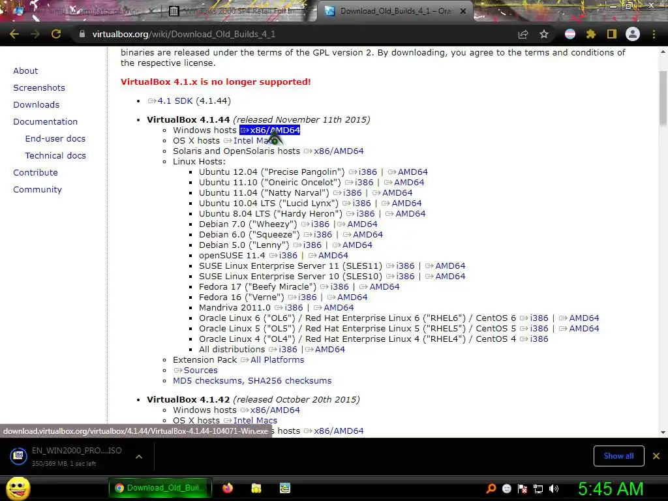668x501 pixels.
Task: Share this page via the share icon
Action: pos(523,34)
